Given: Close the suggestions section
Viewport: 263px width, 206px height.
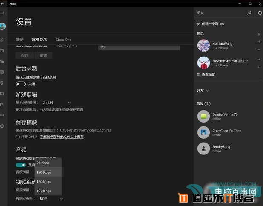Looking at the screenshot, I should (x=259, y=34).
